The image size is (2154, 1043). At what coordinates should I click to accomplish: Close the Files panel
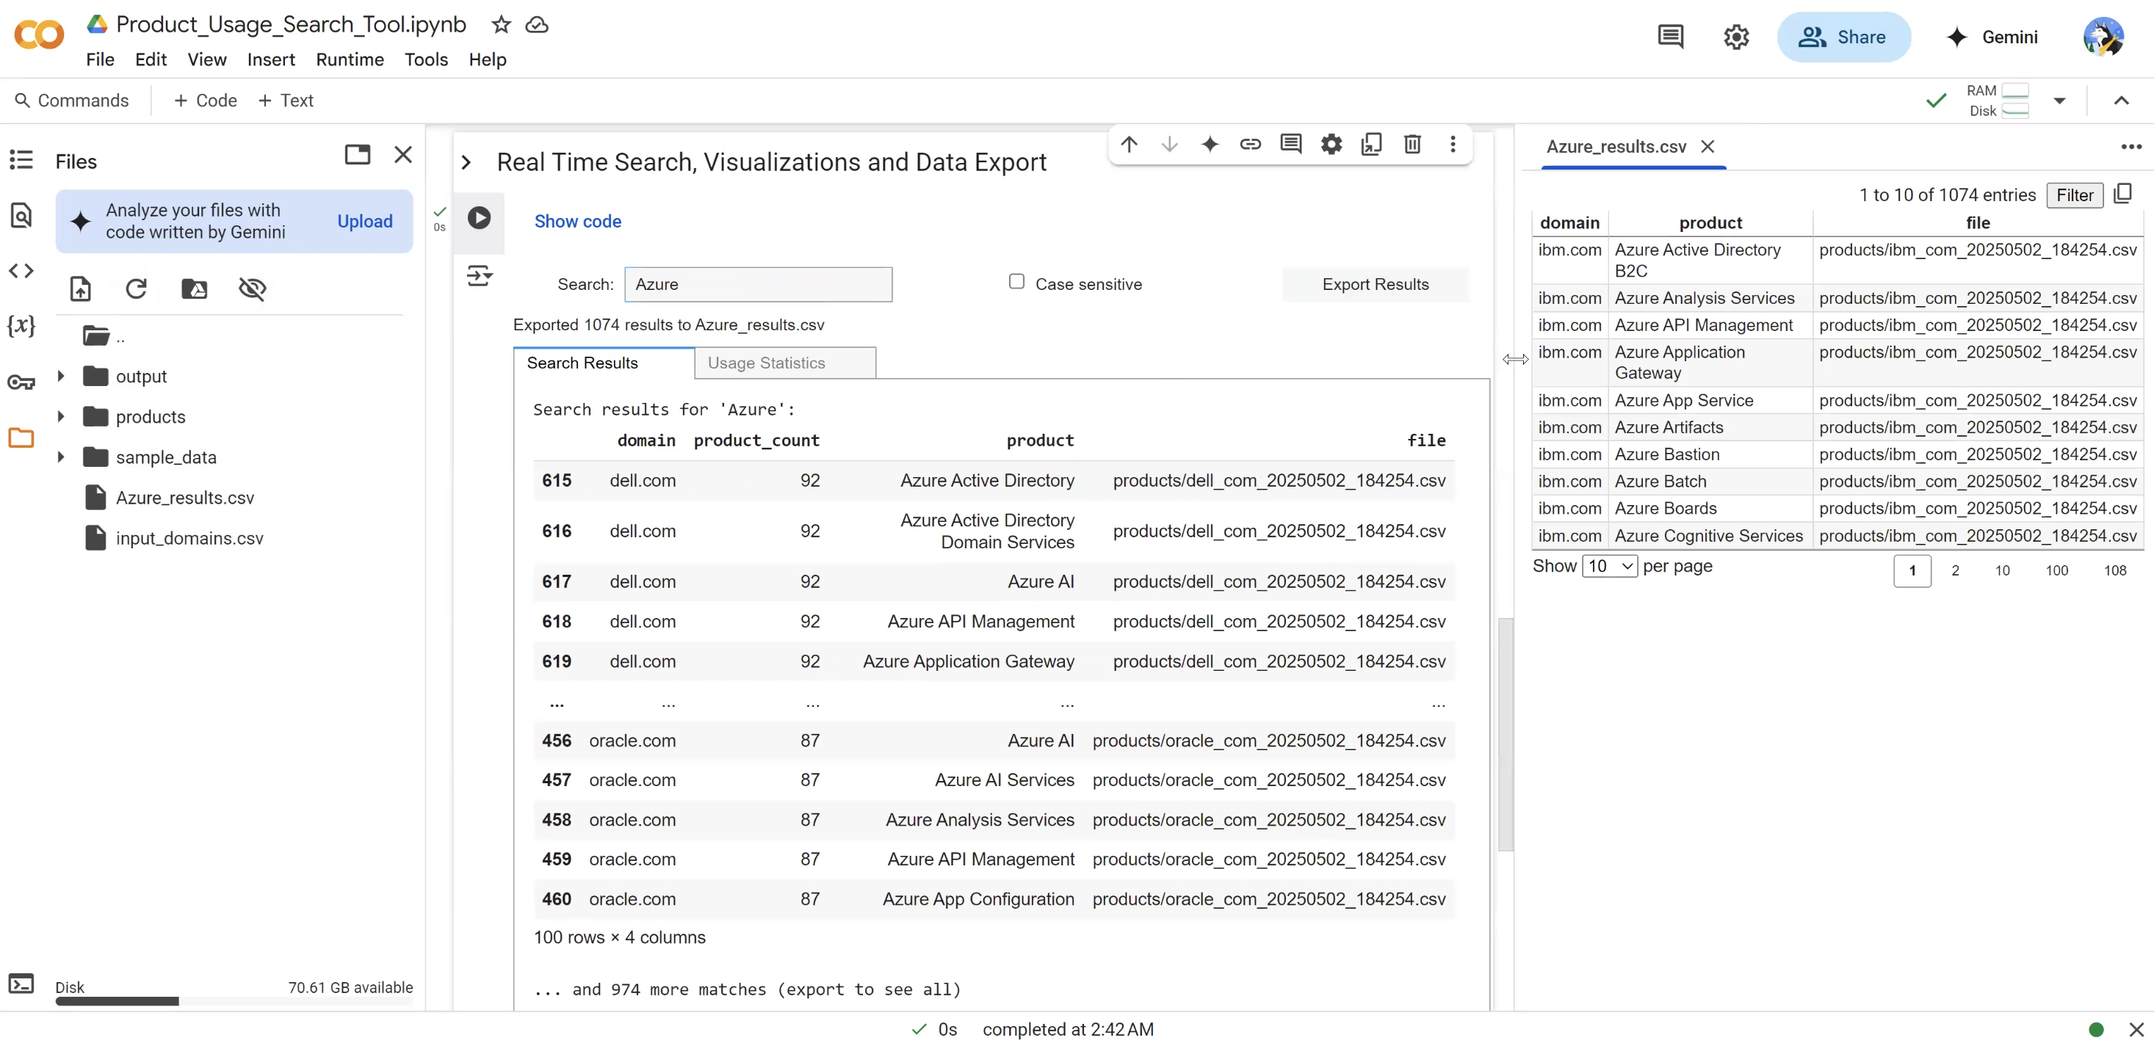point(403,155)
